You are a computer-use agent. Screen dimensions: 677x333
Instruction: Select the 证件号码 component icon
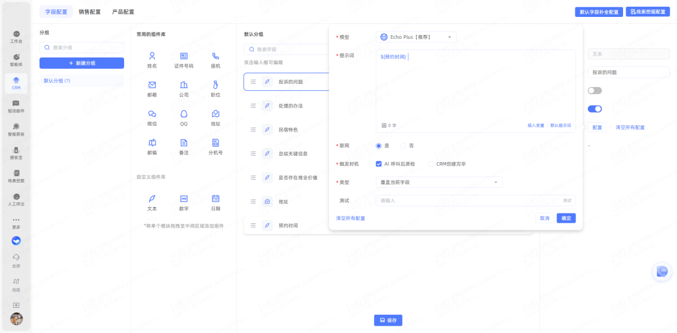tap(184, 56)
